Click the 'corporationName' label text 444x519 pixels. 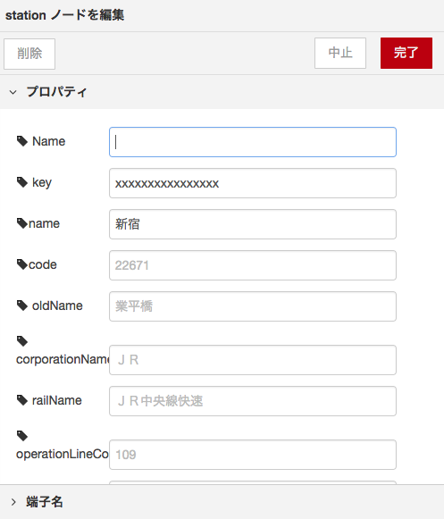pyautogui.click(x=63, y=359)
